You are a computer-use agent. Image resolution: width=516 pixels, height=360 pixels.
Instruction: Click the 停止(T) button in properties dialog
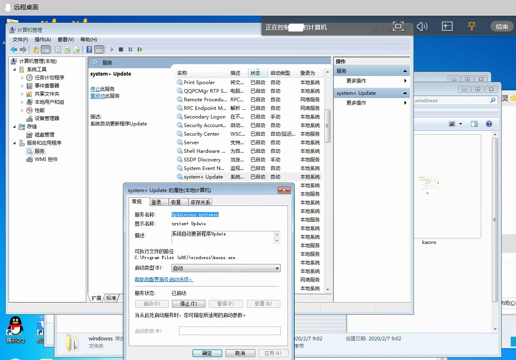point(188,304)
